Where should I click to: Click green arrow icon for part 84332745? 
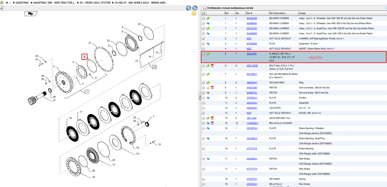click(x=208, y=28)
